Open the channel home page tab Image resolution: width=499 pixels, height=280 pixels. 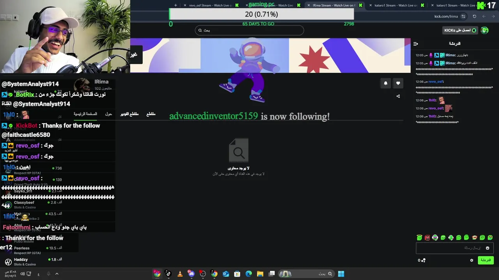(85, 114)
